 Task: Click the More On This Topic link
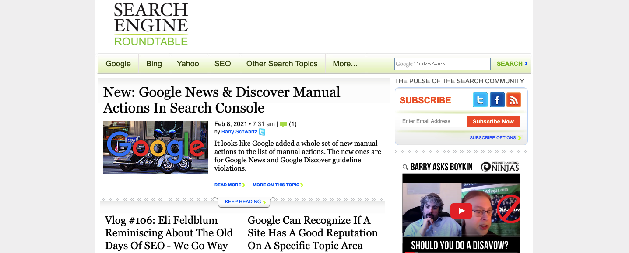pyautogui.click(x=278, y=185)
